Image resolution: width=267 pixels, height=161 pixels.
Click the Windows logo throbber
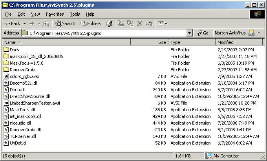257,14
